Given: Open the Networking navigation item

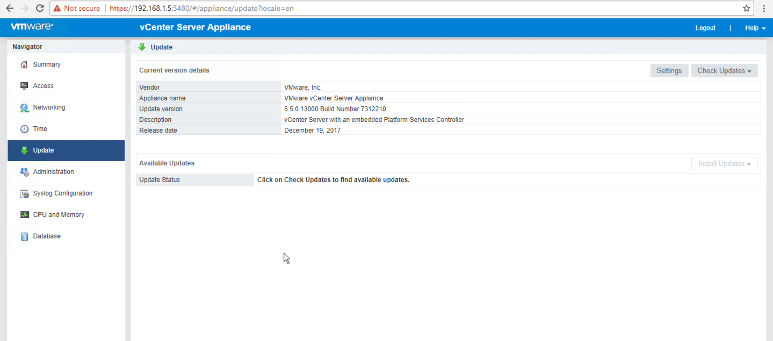Looking at the screenshot, I should (x=49, y=107).
